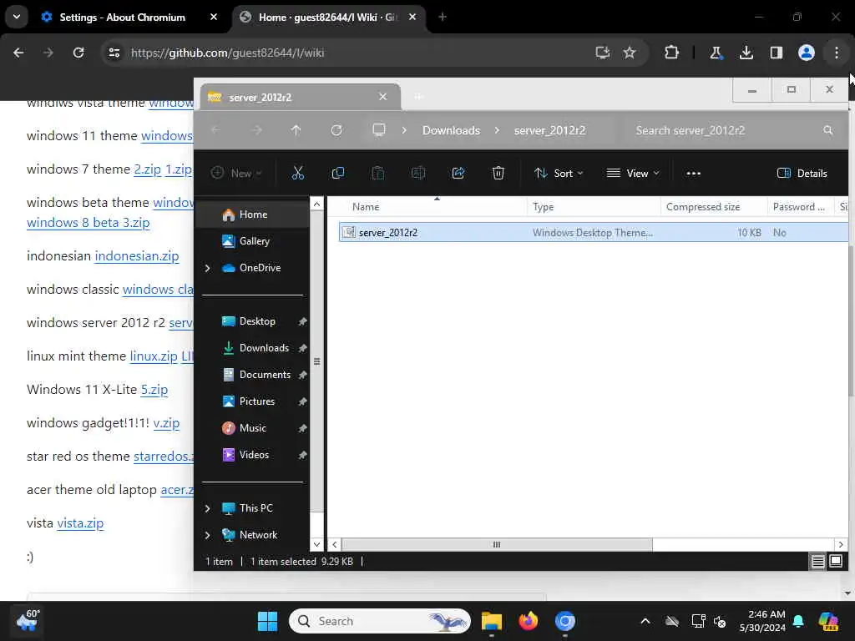The height and width of the screenshot is (641, 855).
Task: Open the New dropdown in Explorer
Action: coord(236,174)
